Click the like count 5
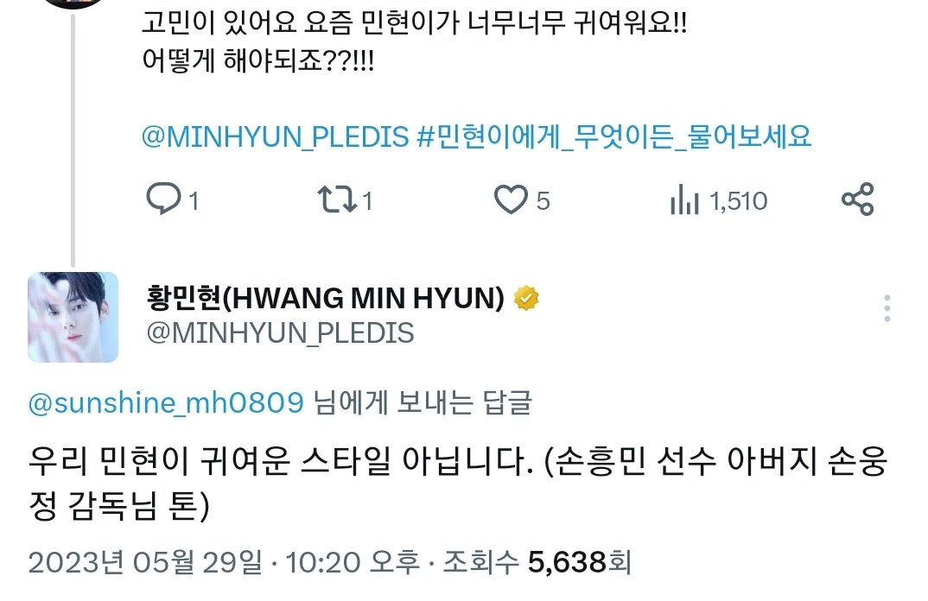The width and height of the screenshot is (928, 601). [543, 201]
